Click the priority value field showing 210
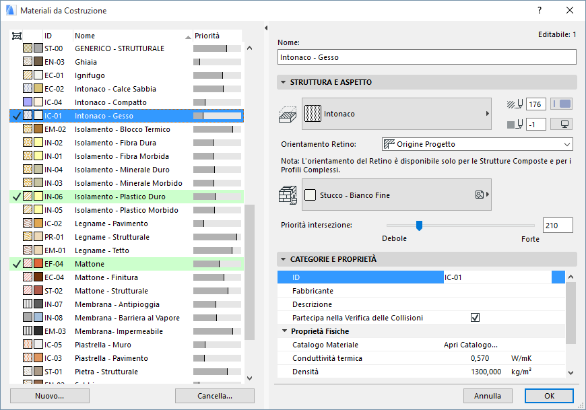 [558, 225]
